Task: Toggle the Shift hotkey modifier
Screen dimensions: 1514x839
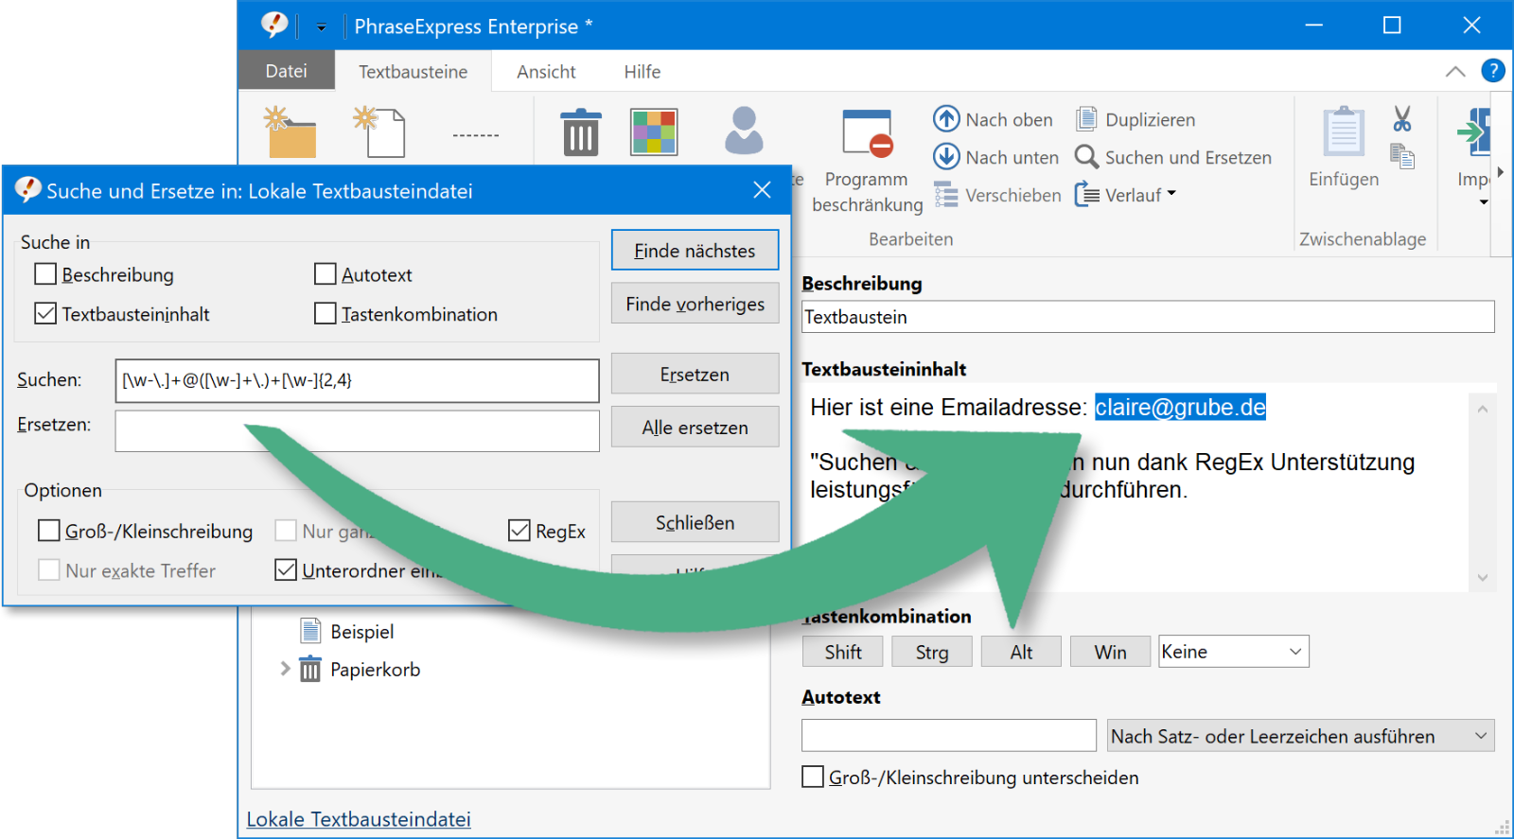Action: coord(842,652)
